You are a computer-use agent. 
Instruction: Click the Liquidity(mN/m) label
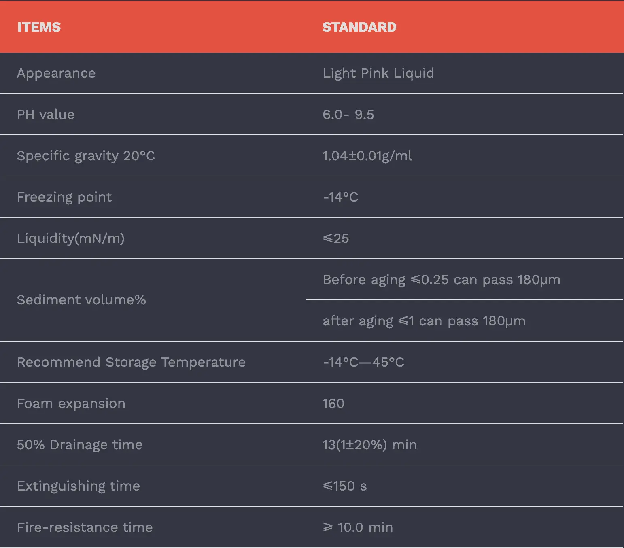[70, 238]
